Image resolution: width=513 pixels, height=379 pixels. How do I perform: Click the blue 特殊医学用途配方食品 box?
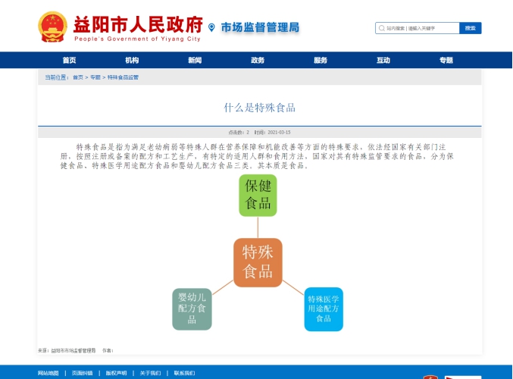[x=324, y=309]
